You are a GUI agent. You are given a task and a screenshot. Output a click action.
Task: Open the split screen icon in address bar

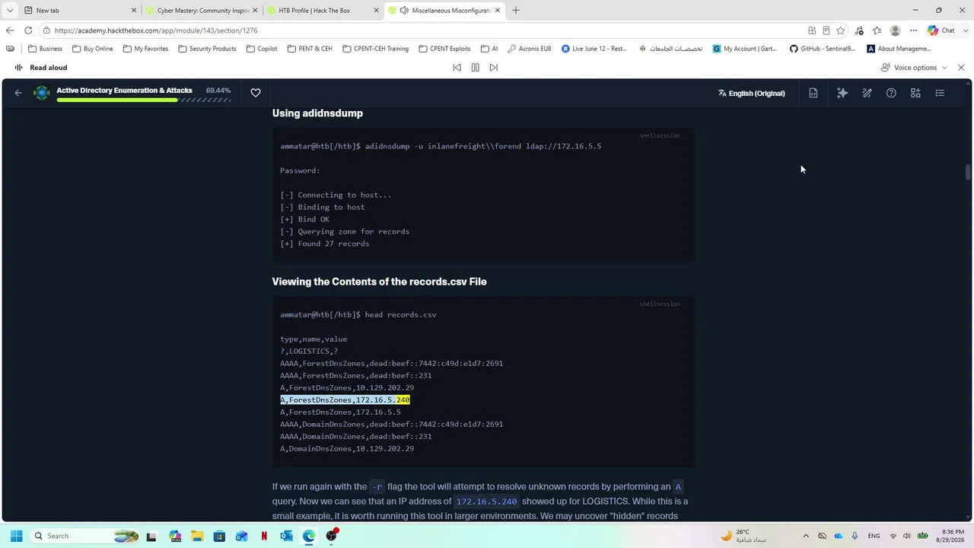point(812,30)
